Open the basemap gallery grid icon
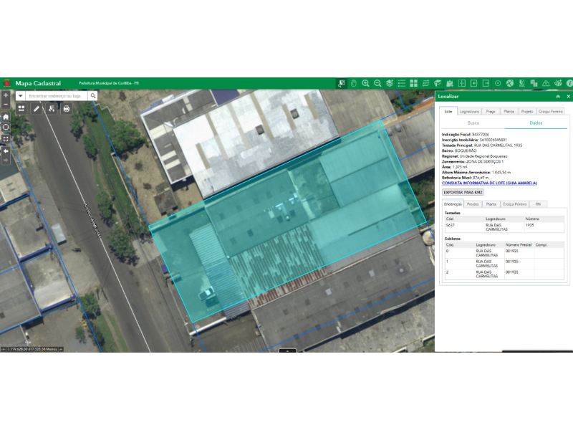 coord(414,83)
